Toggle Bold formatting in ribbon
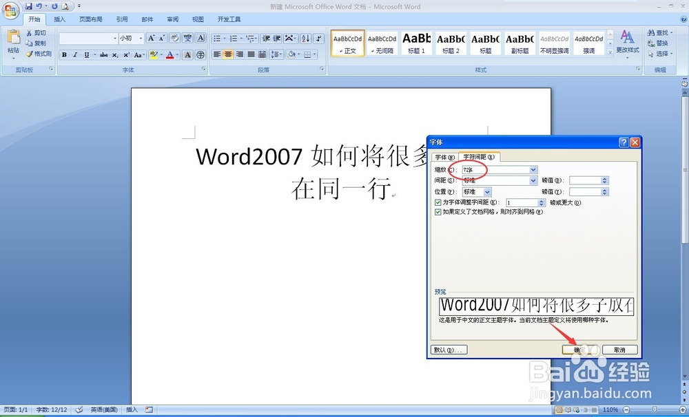The width and height of the screenshot is (689, 417). point(65,55)
